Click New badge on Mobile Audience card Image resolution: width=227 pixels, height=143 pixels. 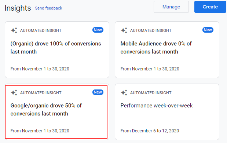click(208, 30)
